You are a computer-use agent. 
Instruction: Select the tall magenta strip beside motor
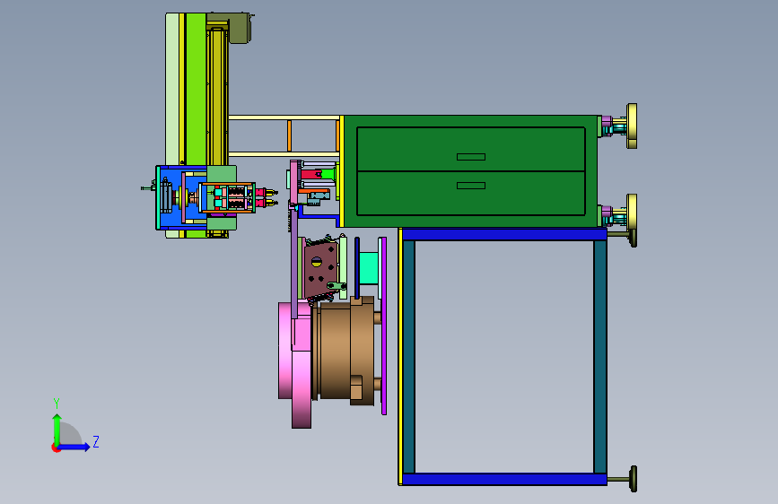383,326
